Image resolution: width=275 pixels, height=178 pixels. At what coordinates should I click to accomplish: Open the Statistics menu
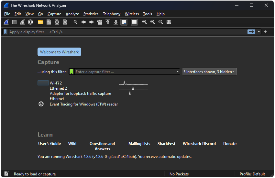pyautogui.click(x=91, y=14)
